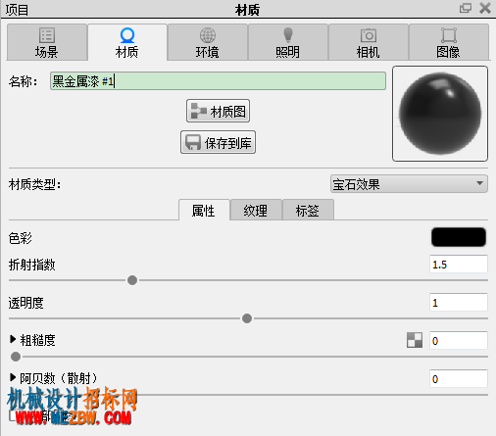
Task: Select the 标签 sub-tab
Action: coord(308,210)
